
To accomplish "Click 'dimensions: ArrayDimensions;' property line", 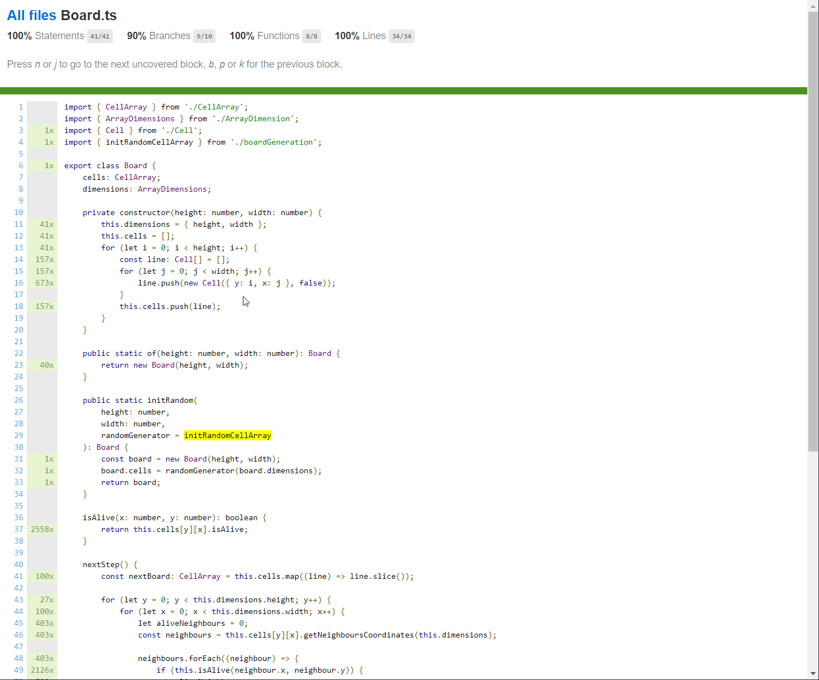I will click(147, 189).
